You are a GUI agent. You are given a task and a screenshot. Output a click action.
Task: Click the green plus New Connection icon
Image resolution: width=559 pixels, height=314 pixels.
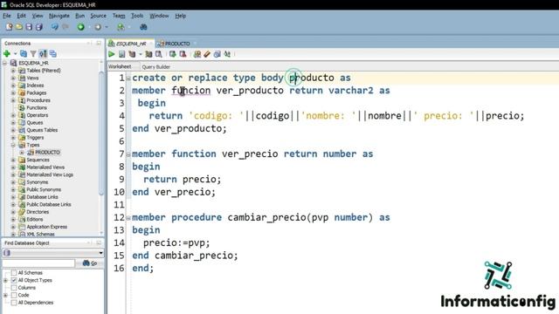pos(7,54)
